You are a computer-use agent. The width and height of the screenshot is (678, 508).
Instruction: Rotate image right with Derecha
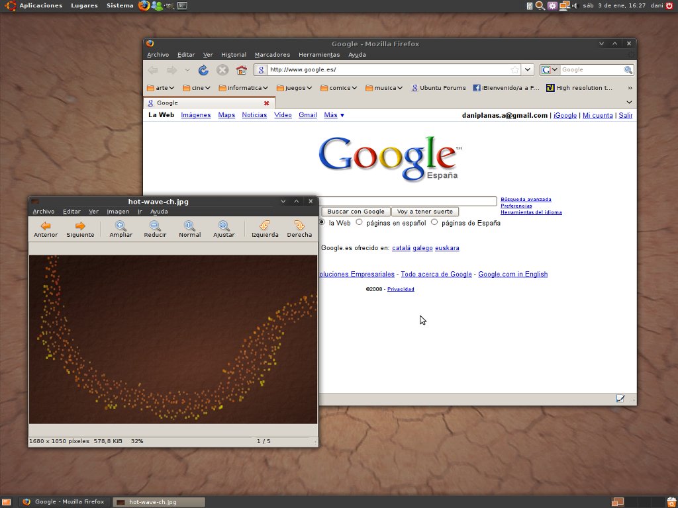point(299,229)
